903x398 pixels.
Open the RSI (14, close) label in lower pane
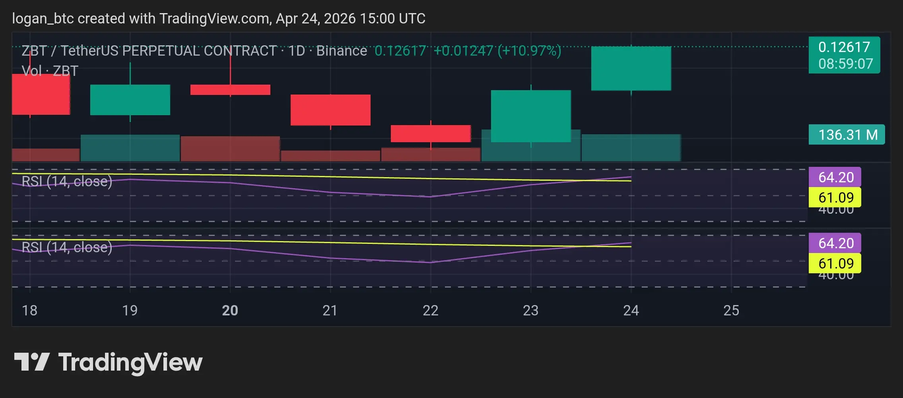[67, 247]
